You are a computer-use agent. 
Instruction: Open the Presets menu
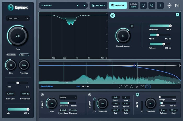point(46,5)
